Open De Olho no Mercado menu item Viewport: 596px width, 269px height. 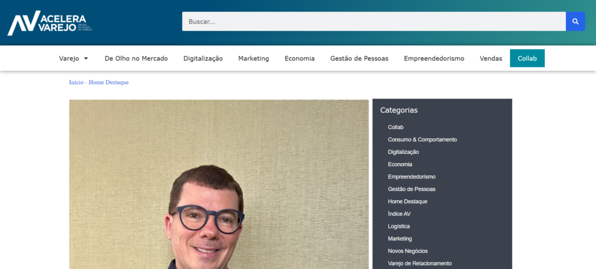[x=136, y=59]
